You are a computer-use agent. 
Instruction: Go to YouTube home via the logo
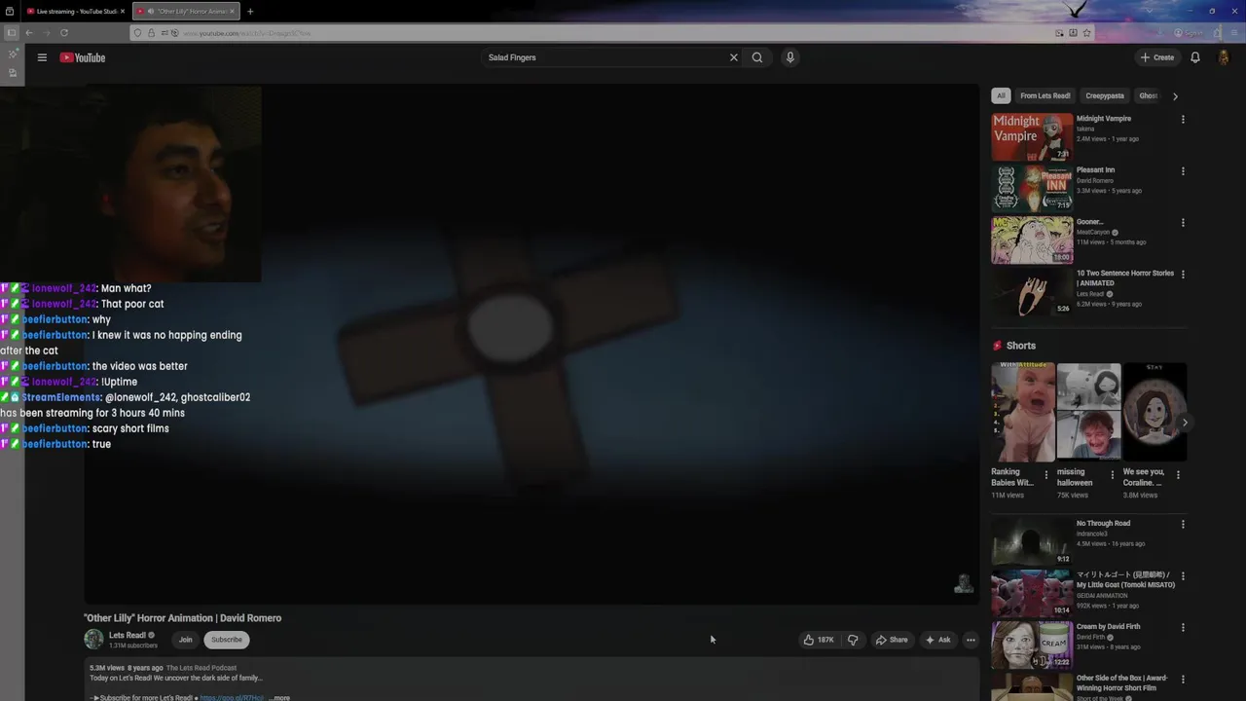point(83,57)
